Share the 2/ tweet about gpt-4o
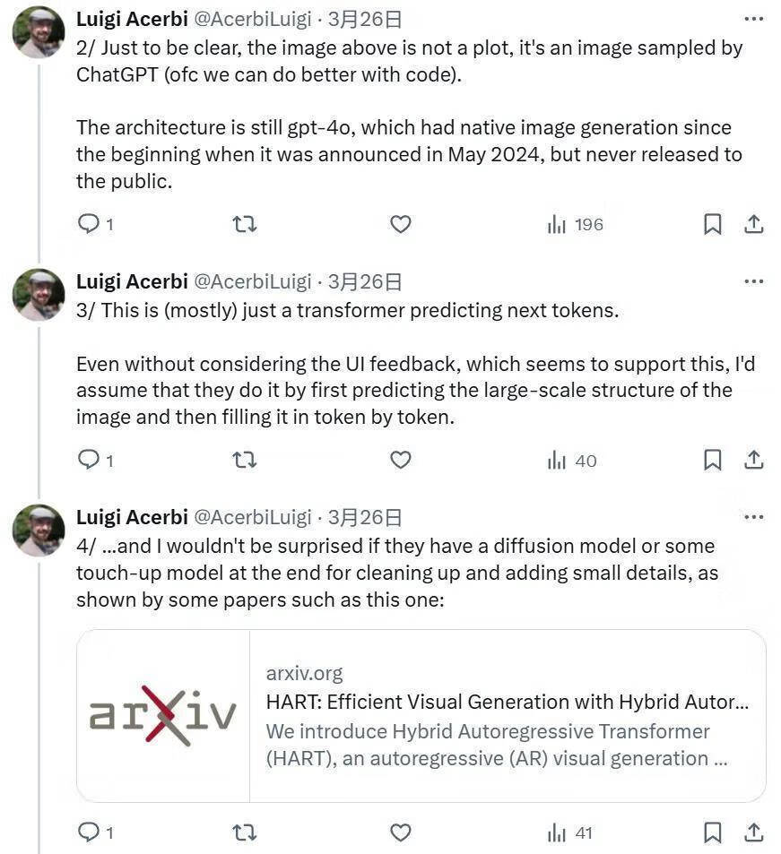The height and width of the screenshot is (854, 781). click(754, 224)
